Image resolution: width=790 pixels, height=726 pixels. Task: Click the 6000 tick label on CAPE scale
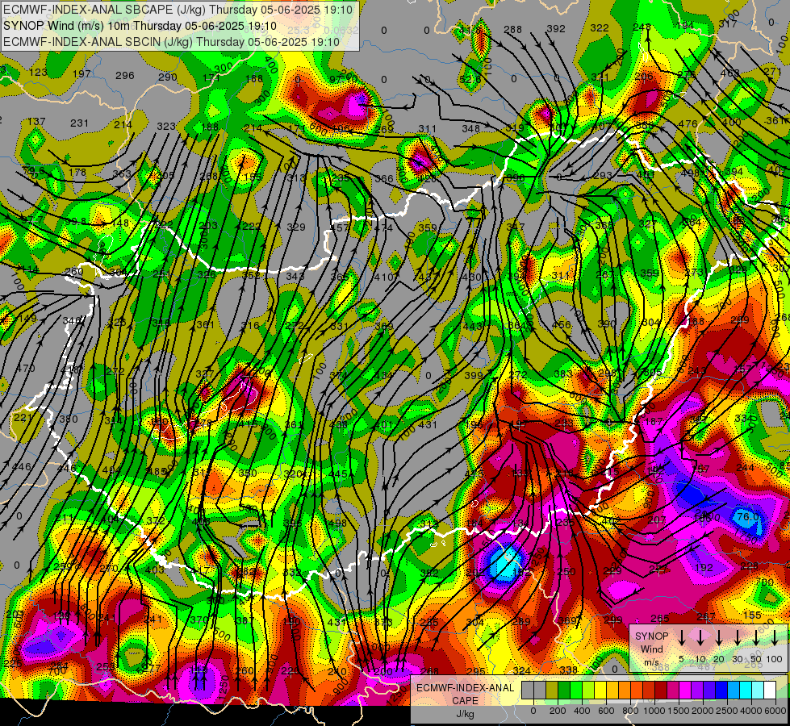[775, 711]
